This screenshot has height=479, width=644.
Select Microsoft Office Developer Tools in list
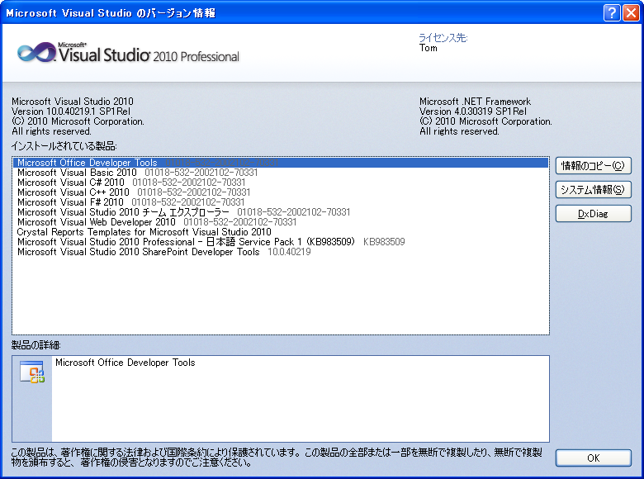pyautogui.click(x=88, y=163)
